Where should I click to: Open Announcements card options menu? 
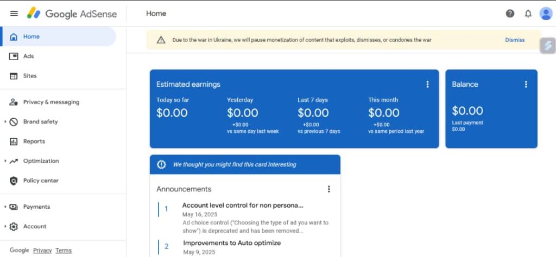pos(328,189)
